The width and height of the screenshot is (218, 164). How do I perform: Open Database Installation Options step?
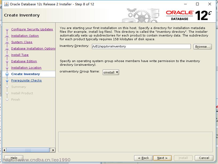[33, 48]
